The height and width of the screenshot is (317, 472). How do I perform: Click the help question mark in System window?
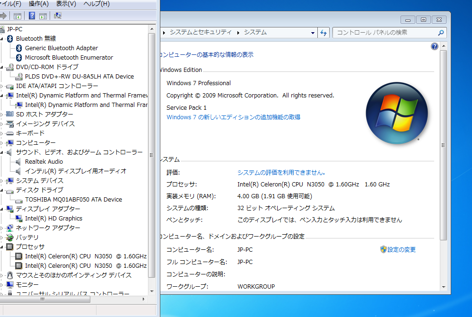point(434,46)
